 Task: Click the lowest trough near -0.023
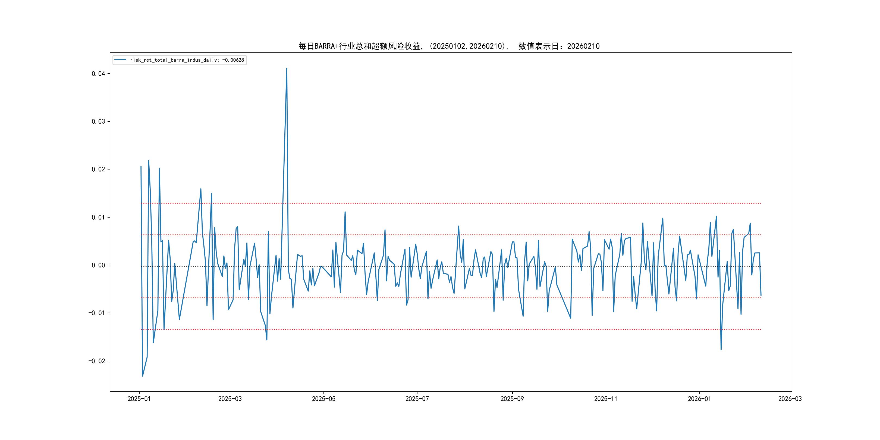point(142,376)
